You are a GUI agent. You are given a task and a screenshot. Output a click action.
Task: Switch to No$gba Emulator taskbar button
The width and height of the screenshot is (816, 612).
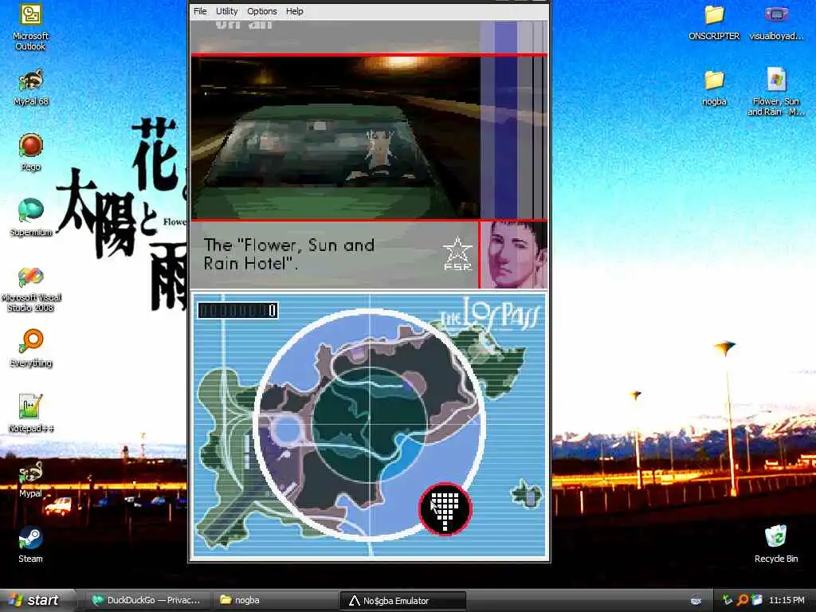pos(402,601)
